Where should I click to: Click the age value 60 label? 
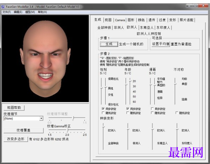point(134,102)
